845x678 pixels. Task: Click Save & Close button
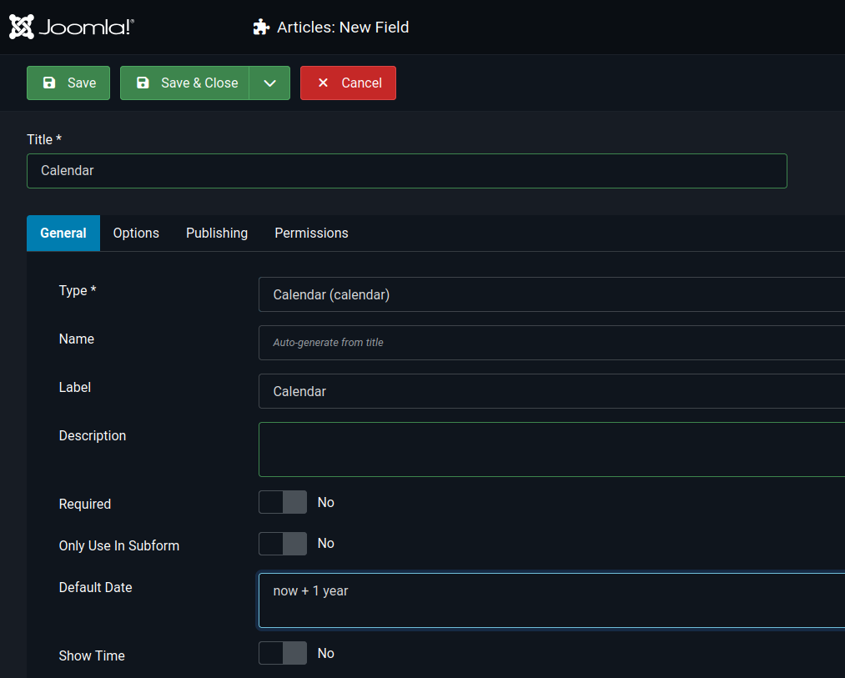[x=184, y=83]
